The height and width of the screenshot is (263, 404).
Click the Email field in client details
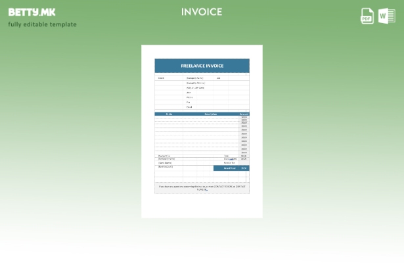click(x=189, y=107)
